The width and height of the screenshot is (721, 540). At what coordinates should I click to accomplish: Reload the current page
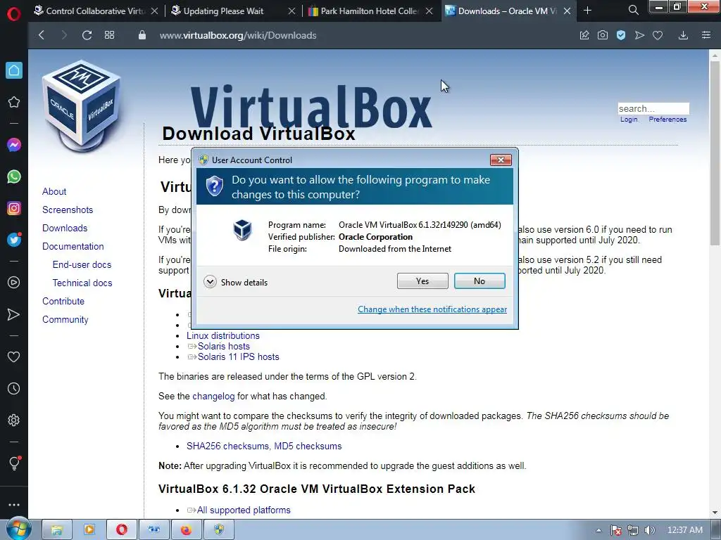click(x=87, y=35)
